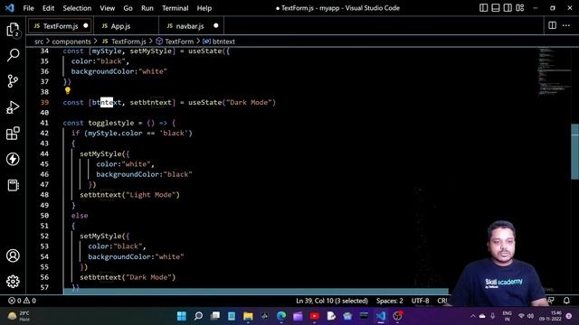Open the Extensions view
The image size is (579, 325).
[13, 133]
